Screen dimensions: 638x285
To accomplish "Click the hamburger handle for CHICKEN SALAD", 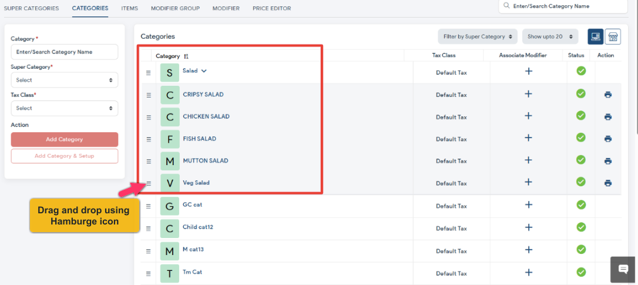I will point(149,118).
